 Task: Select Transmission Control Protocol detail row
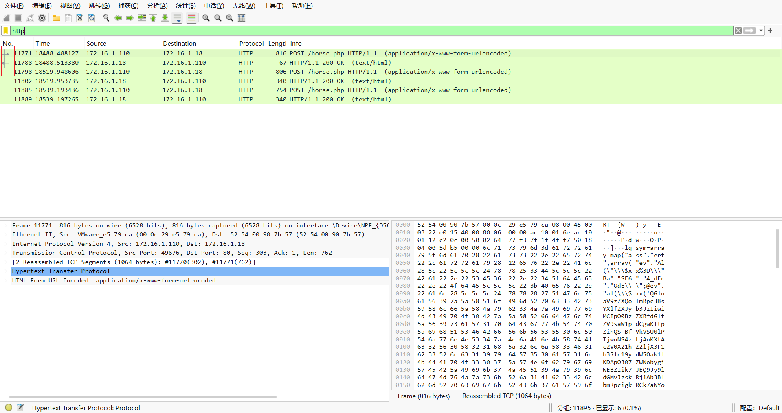coord(200,253)
